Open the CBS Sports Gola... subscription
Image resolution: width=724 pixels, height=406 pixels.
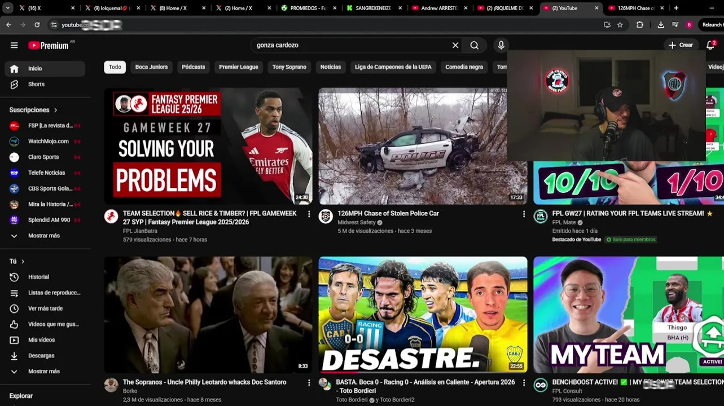45,188
